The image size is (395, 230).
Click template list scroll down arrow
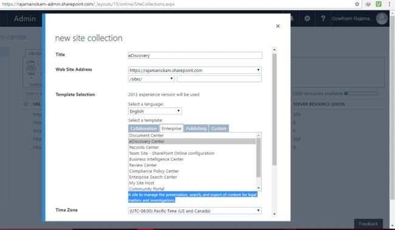(258, 188)
